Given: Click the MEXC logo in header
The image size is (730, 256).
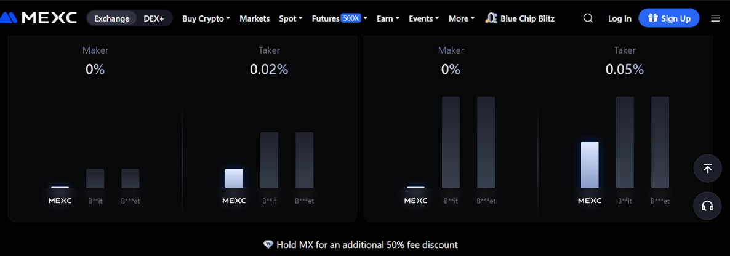Looking at the screenshot, I should pyautogui.click(x=39, y=18).
